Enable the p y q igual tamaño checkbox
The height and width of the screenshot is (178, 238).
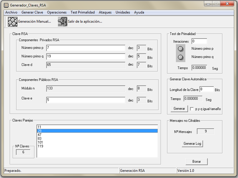click(x=192, y=109)
